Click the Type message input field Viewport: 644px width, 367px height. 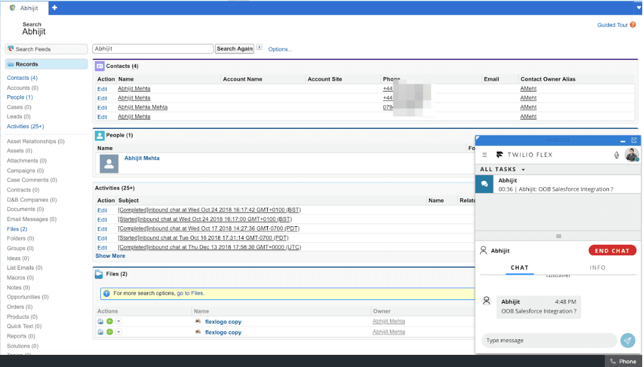[546, 340]
